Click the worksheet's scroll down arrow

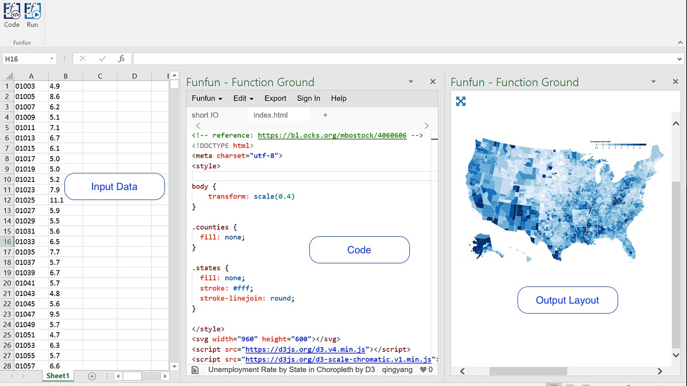175,367
